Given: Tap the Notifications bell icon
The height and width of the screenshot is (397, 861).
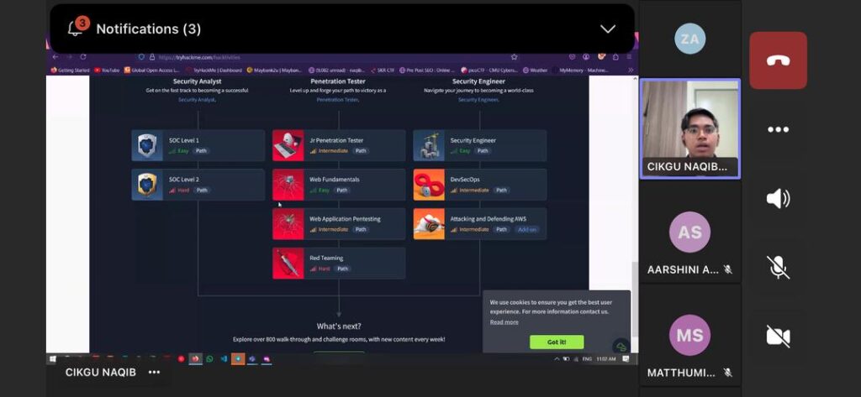Looking at the screenshot, I should (x=76, y=29).
